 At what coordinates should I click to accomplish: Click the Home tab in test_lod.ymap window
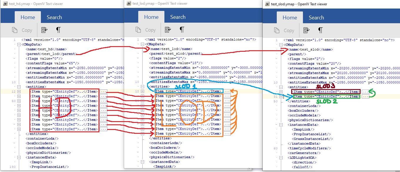pyautogui.click(x=151, y=17)
